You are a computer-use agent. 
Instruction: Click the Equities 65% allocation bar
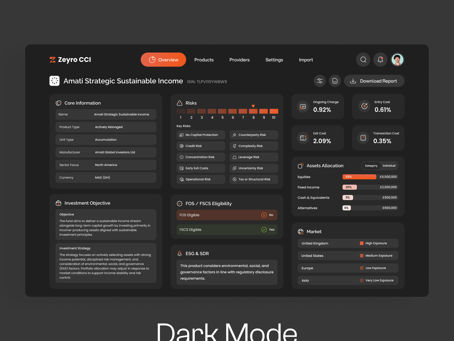point(359,177)
